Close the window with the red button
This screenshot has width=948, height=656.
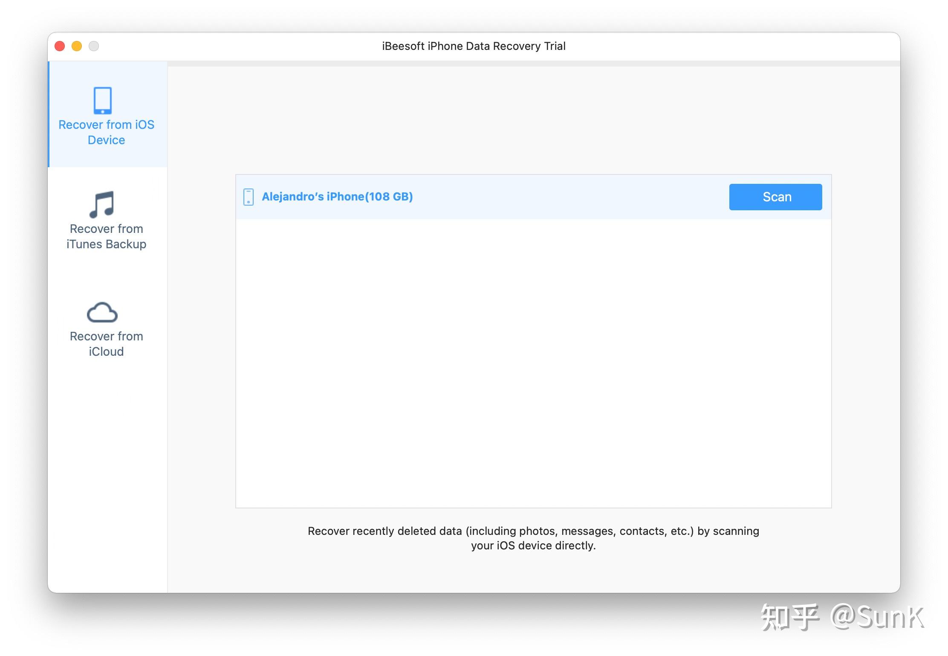tap(60, 46)
